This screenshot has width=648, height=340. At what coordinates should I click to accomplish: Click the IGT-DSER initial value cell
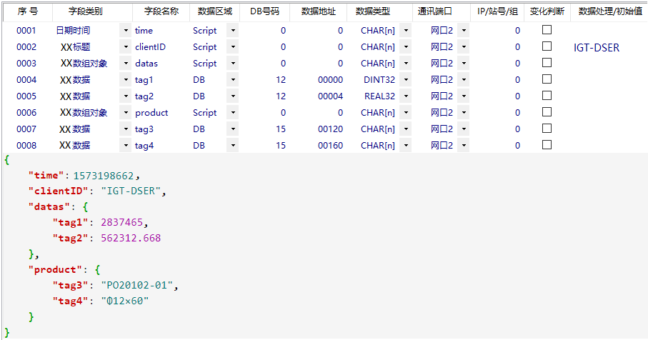(x=597, y=48)
